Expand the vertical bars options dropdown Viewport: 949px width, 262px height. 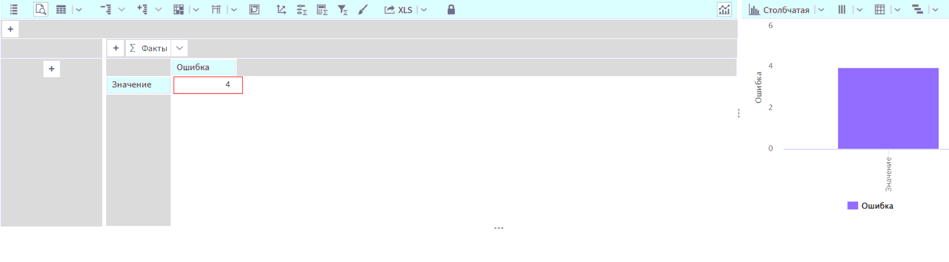click(x=860, y=10)
